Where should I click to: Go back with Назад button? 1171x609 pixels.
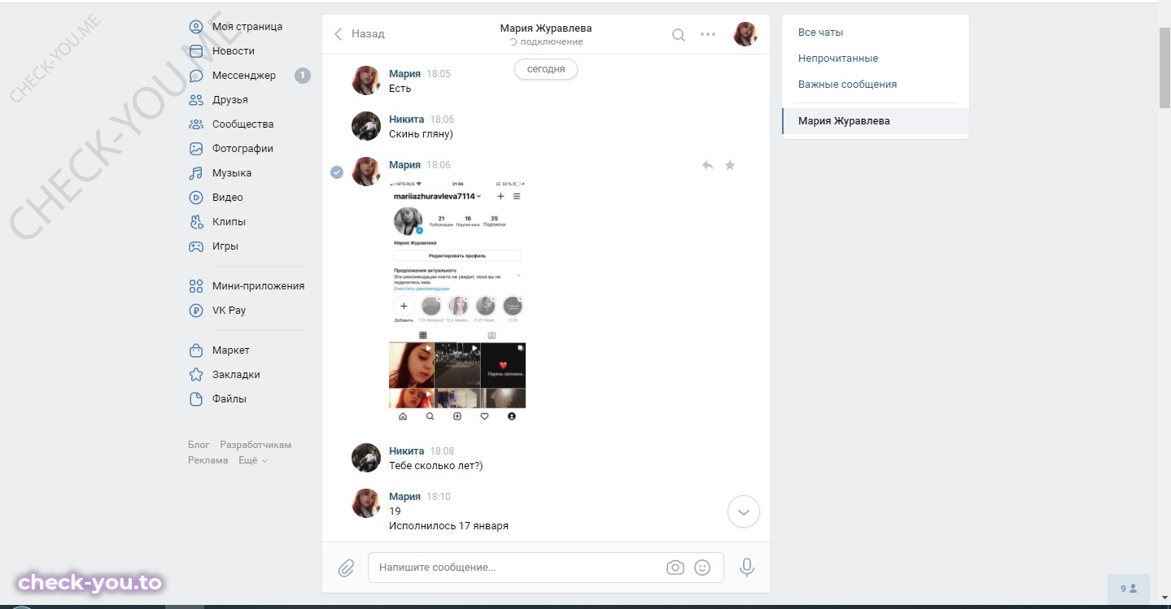pyautogui.click(x=359, y=34)
